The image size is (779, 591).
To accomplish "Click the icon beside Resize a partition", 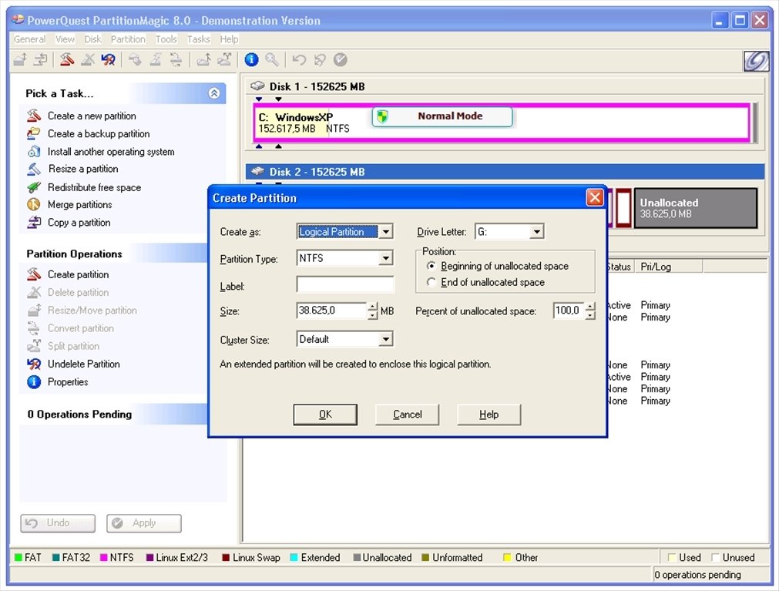I will click(x=34, y=169).
